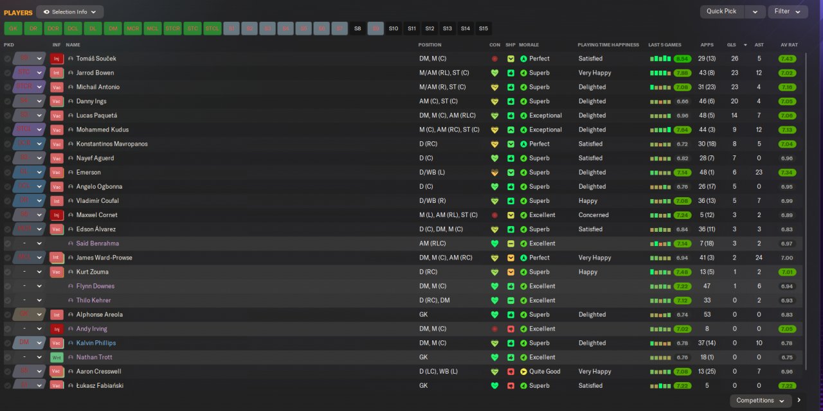Screen dimensions: 823x411
Task: Click Tomáš Souček's last 5 games form bars
Action: click(x=660, y=58)
